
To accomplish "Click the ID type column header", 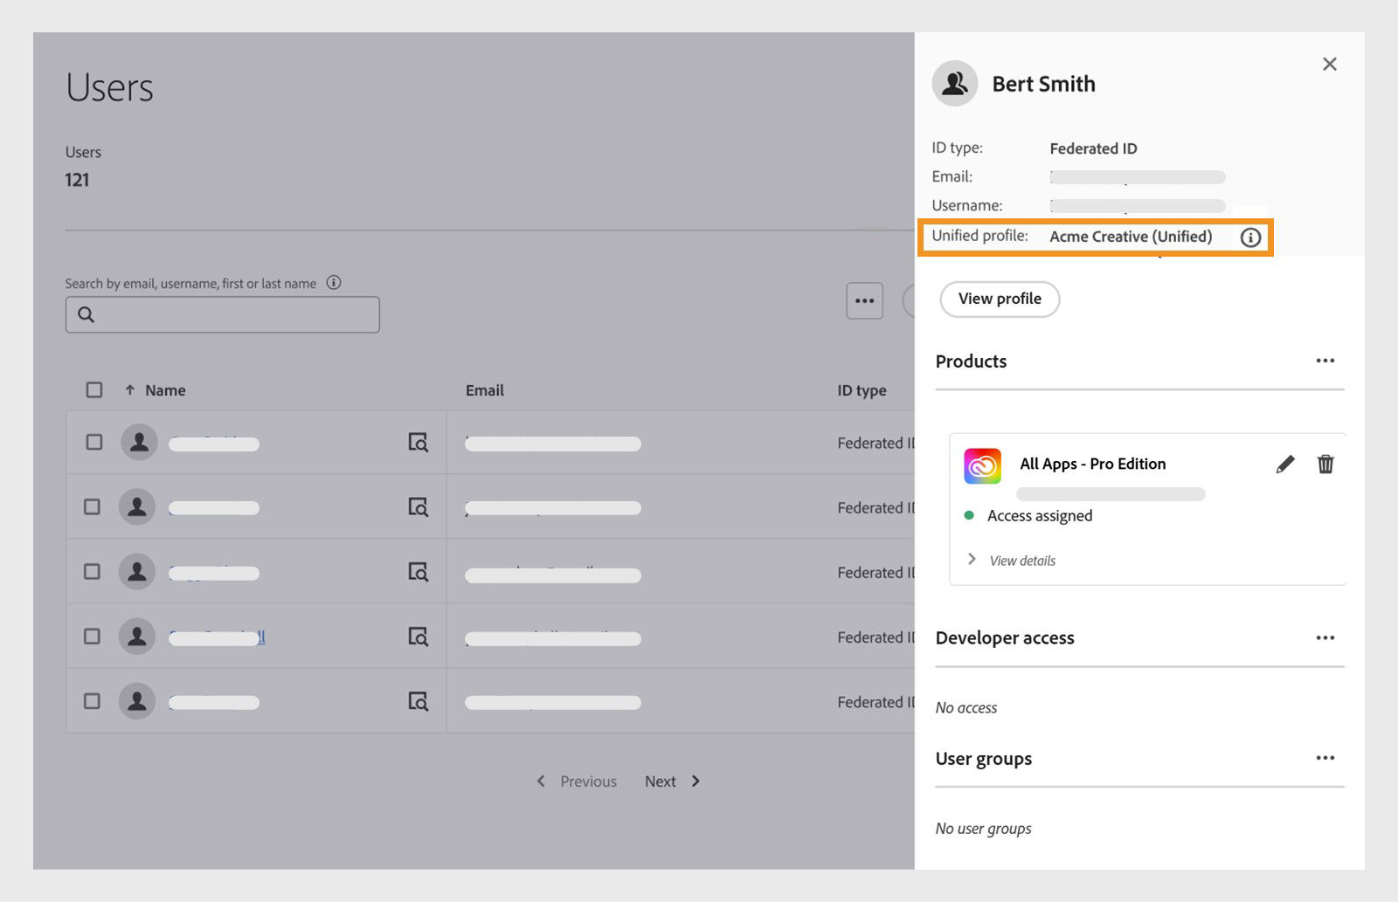I will pyautogui.click(x=862, y=390).
